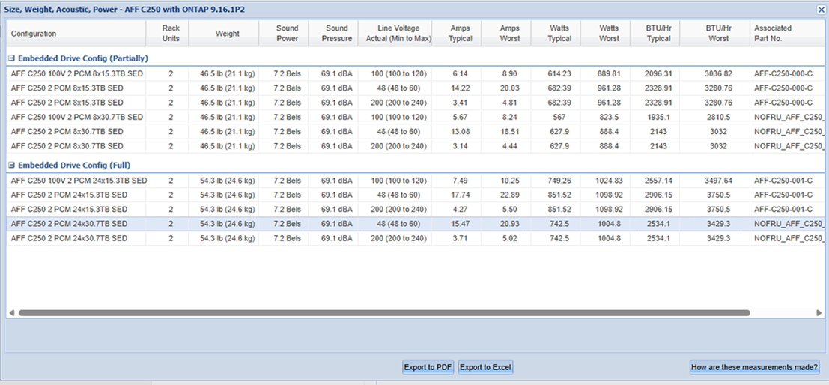Collapse Embedded Drive Config (Partially) group
Screen dimensions: 829x385
[x=12, y=58]
